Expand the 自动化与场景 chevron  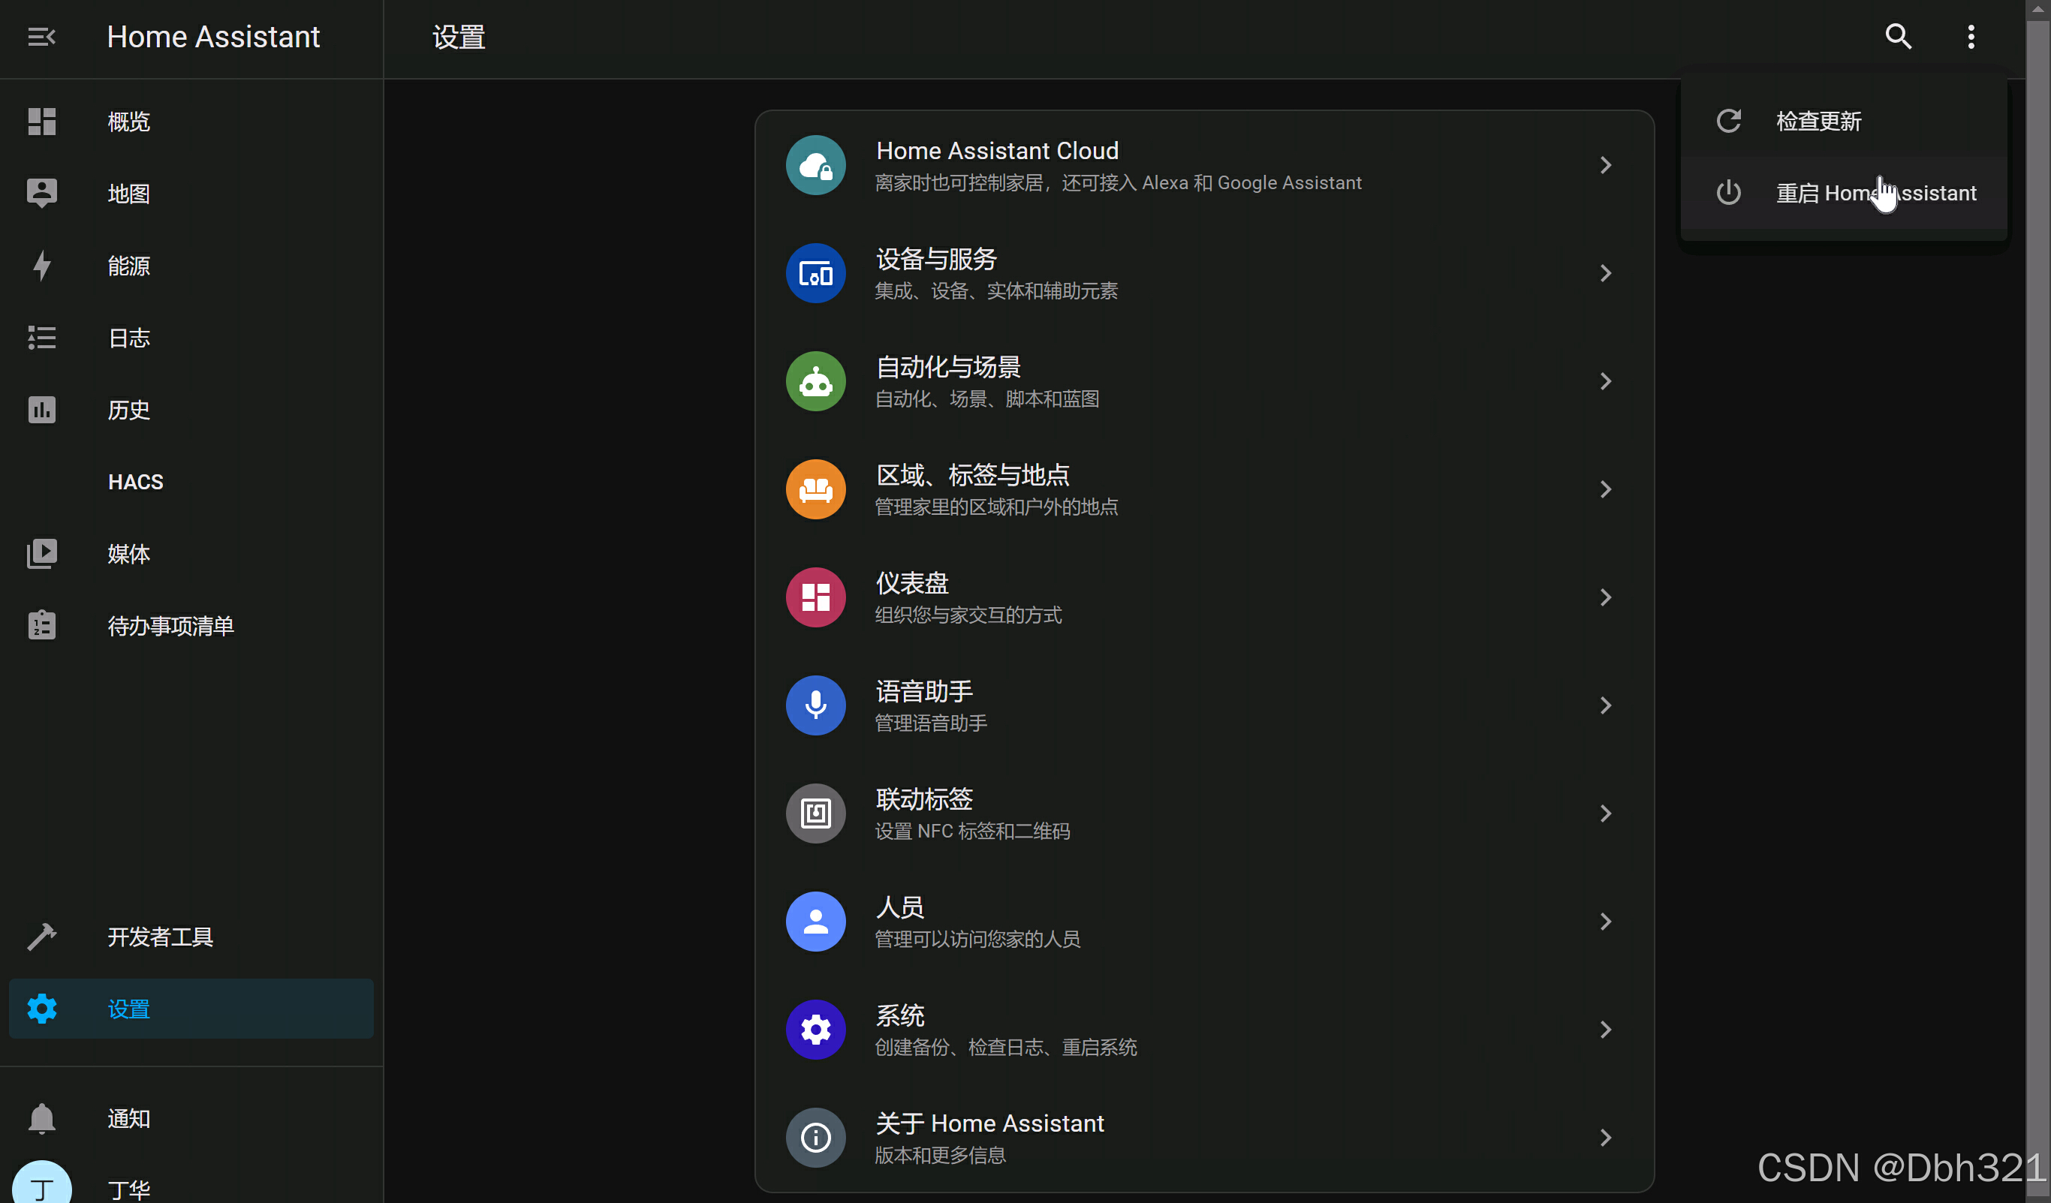tap(1606, 381)
